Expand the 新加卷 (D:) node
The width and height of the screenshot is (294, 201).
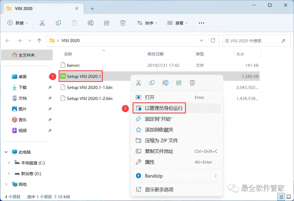pyautogui.click(x=9, y=173)
